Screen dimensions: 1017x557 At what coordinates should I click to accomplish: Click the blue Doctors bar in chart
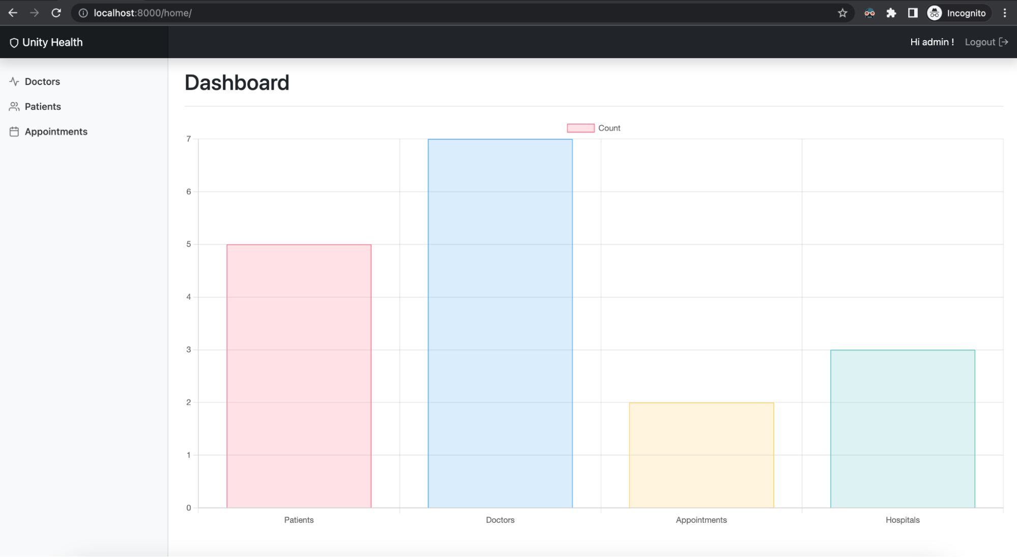[x=500, y=323]
